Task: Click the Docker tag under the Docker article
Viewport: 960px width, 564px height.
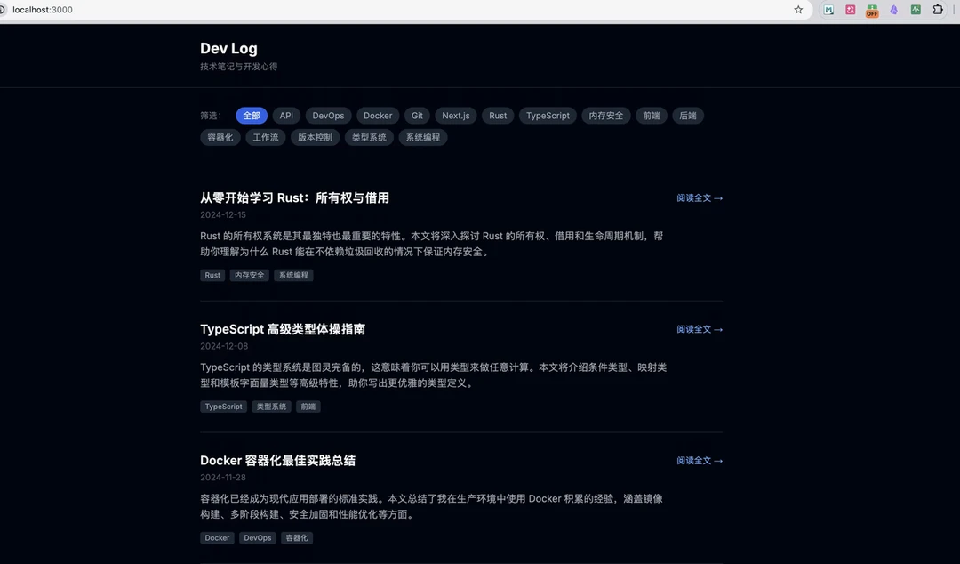Action: [x=218, y=537]
